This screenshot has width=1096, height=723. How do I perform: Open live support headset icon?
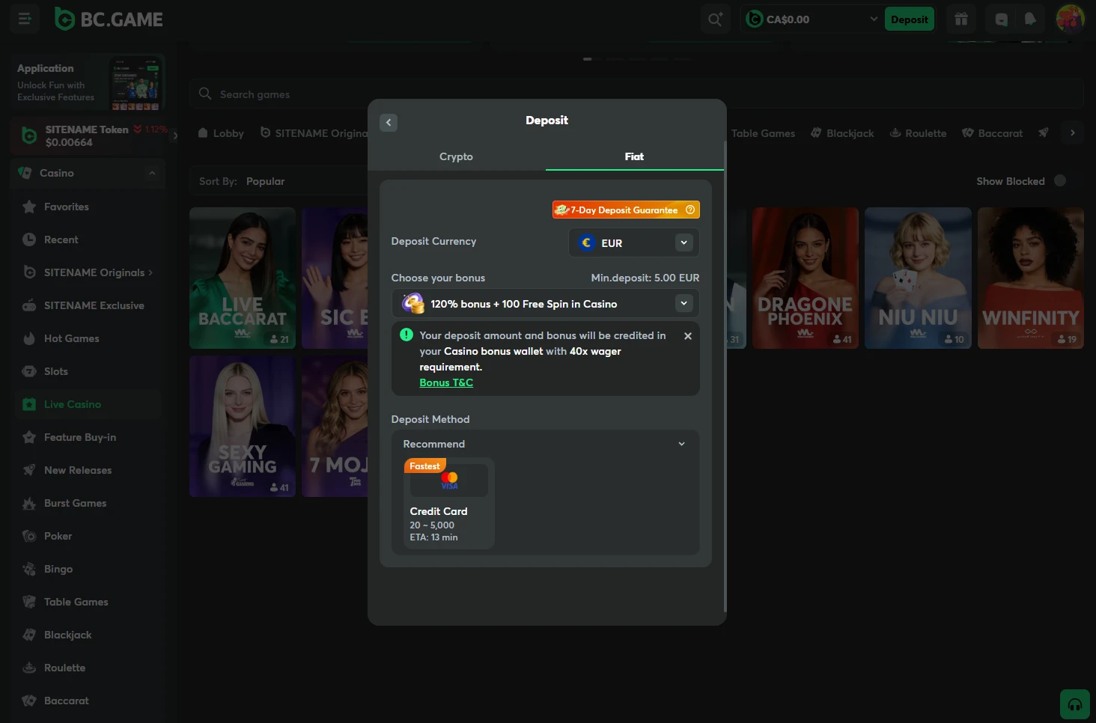[1074, 704]
